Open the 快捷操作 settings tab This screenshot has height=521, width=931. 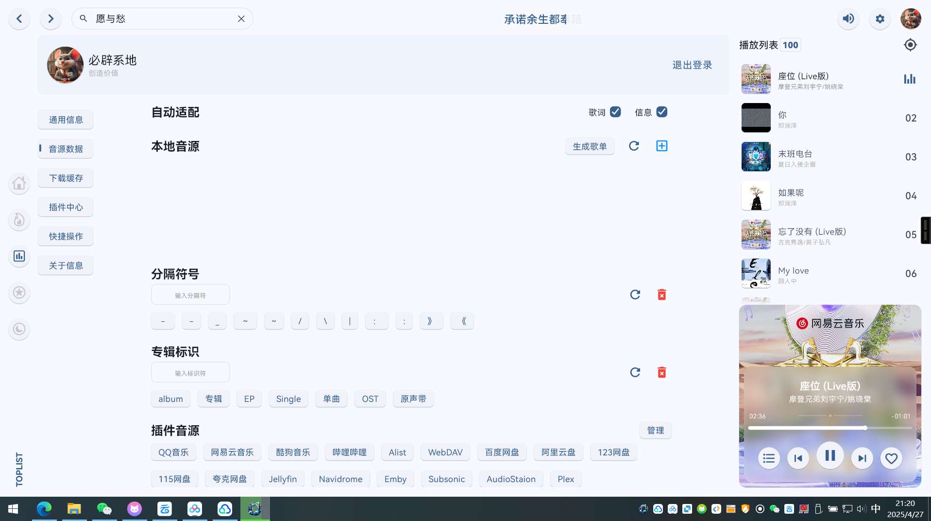coord(66,236)
